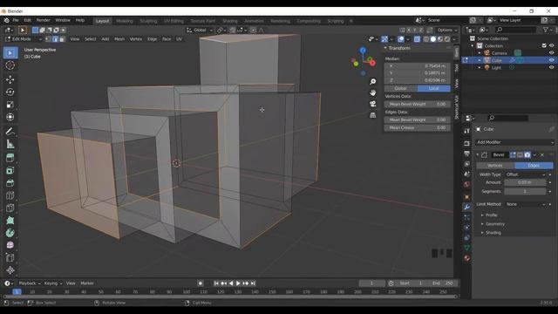Click the Pan view hand icon
This screenshot has height=314, width=558.
372,92
